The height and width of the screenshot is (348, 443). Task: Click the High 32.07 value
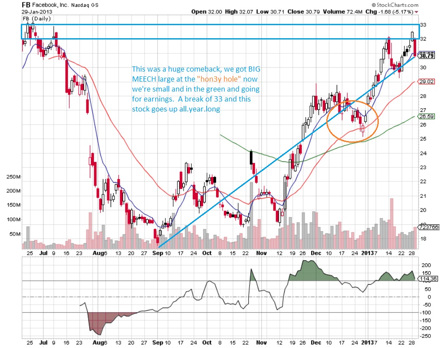(239, 12)
